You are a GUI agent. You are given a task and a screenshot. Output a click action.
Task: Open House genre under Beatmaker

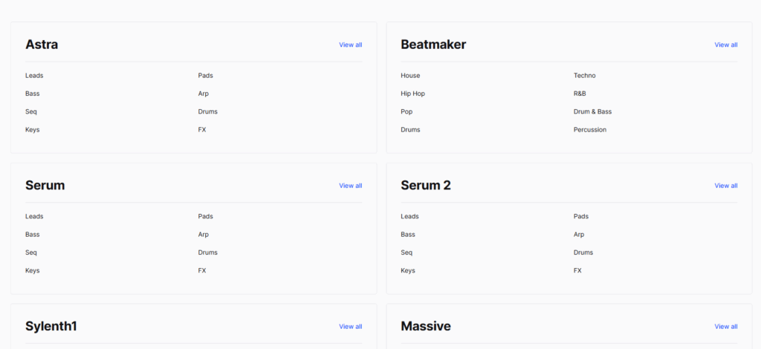pos(410,76)
